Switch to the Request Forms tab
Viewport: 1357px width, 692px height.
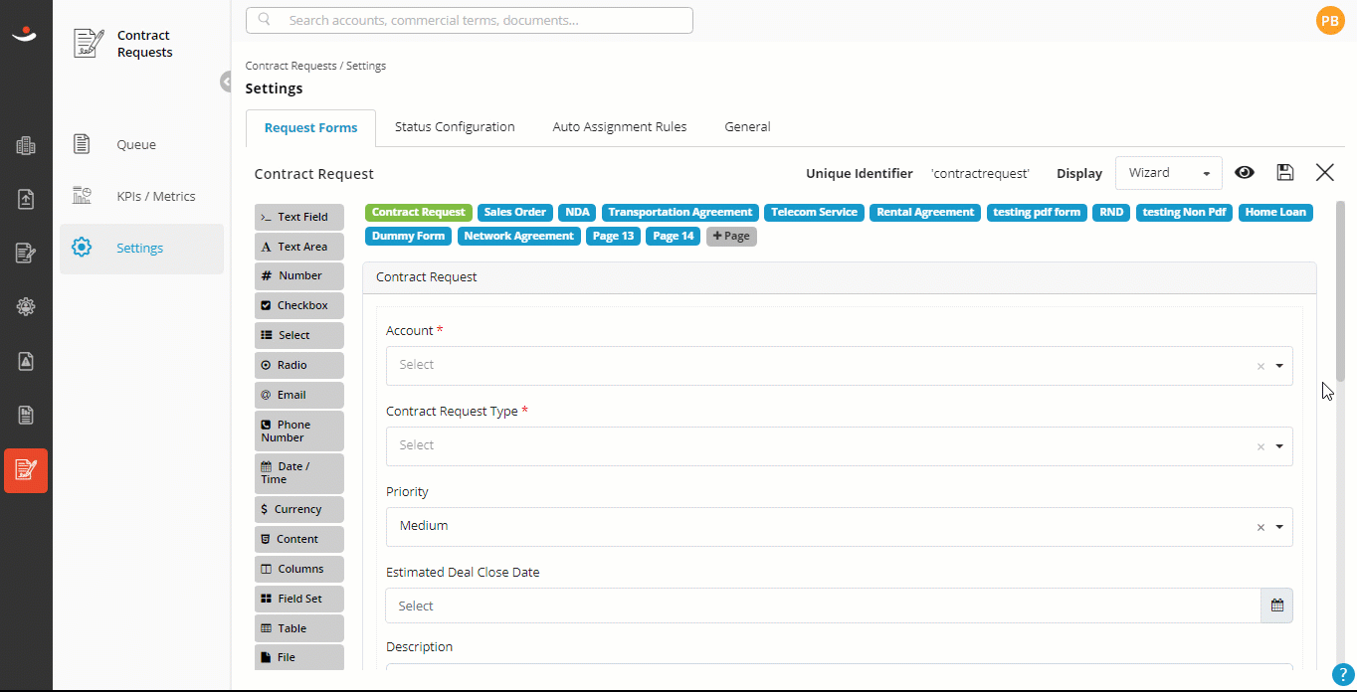coord(310,128)
